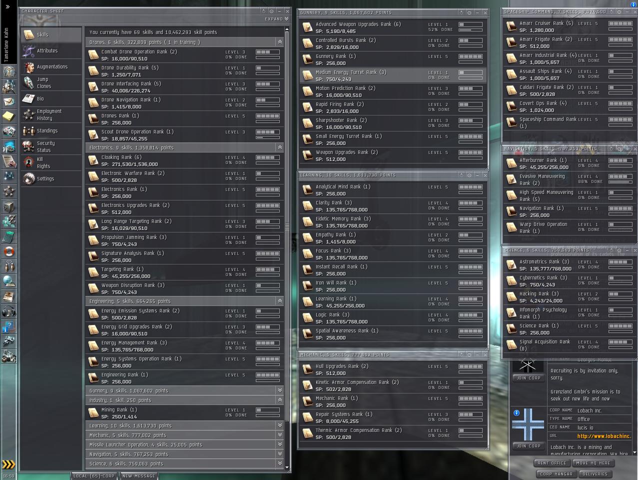The width and height of the screenshot is (638, 480).
Task: Click the Medium Energy Turret skill book icon
Action: click(308, 75)
